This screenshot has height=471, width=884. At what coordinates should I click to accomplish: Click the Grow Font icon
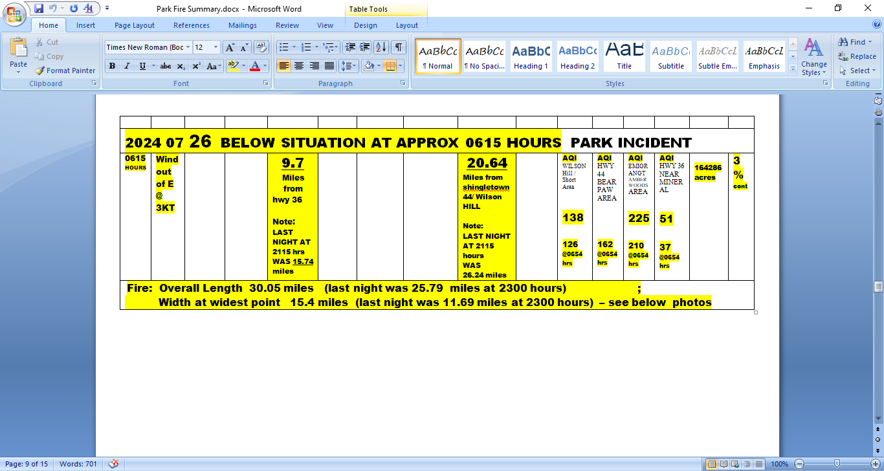point(230,47)
